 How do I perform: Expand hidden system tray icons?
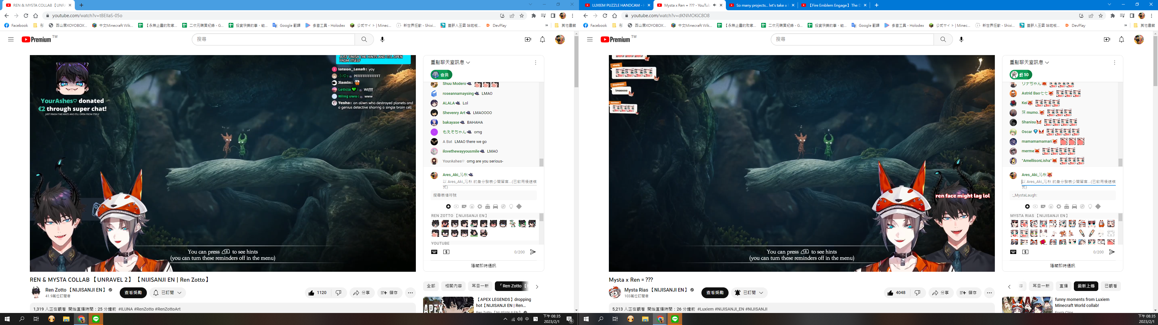click(505, 319)
